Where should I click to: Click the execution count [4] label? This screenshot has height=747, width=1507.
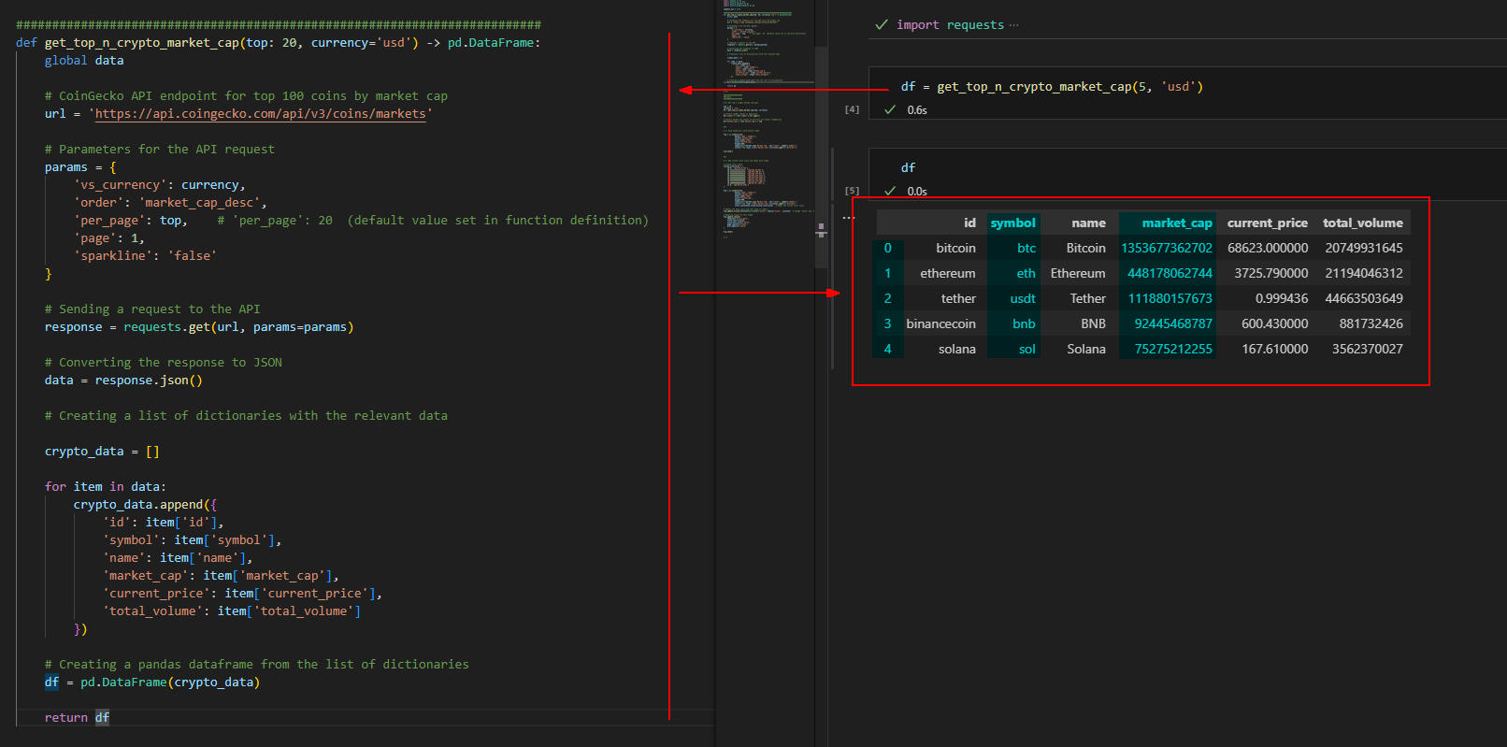pos(852,109)
